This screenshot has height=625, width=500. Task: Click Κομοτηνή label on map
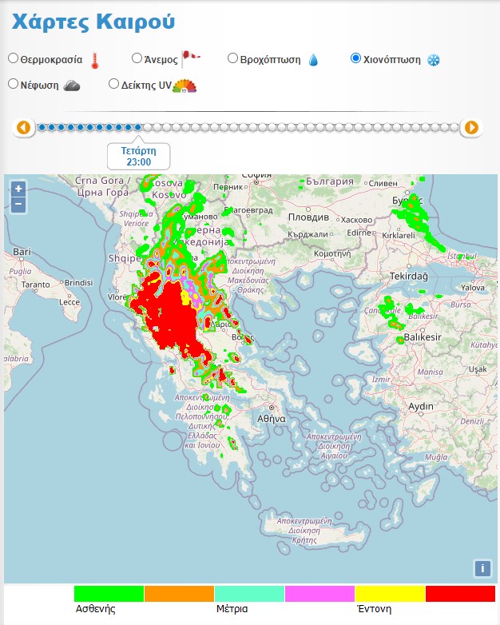[332, 253]
